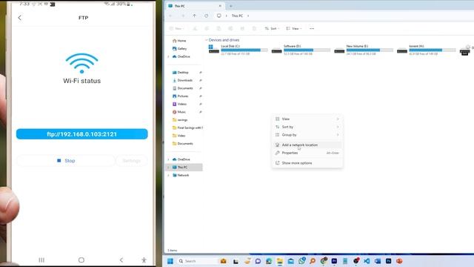Open File Explorer from taskbar

coord(280,261)
